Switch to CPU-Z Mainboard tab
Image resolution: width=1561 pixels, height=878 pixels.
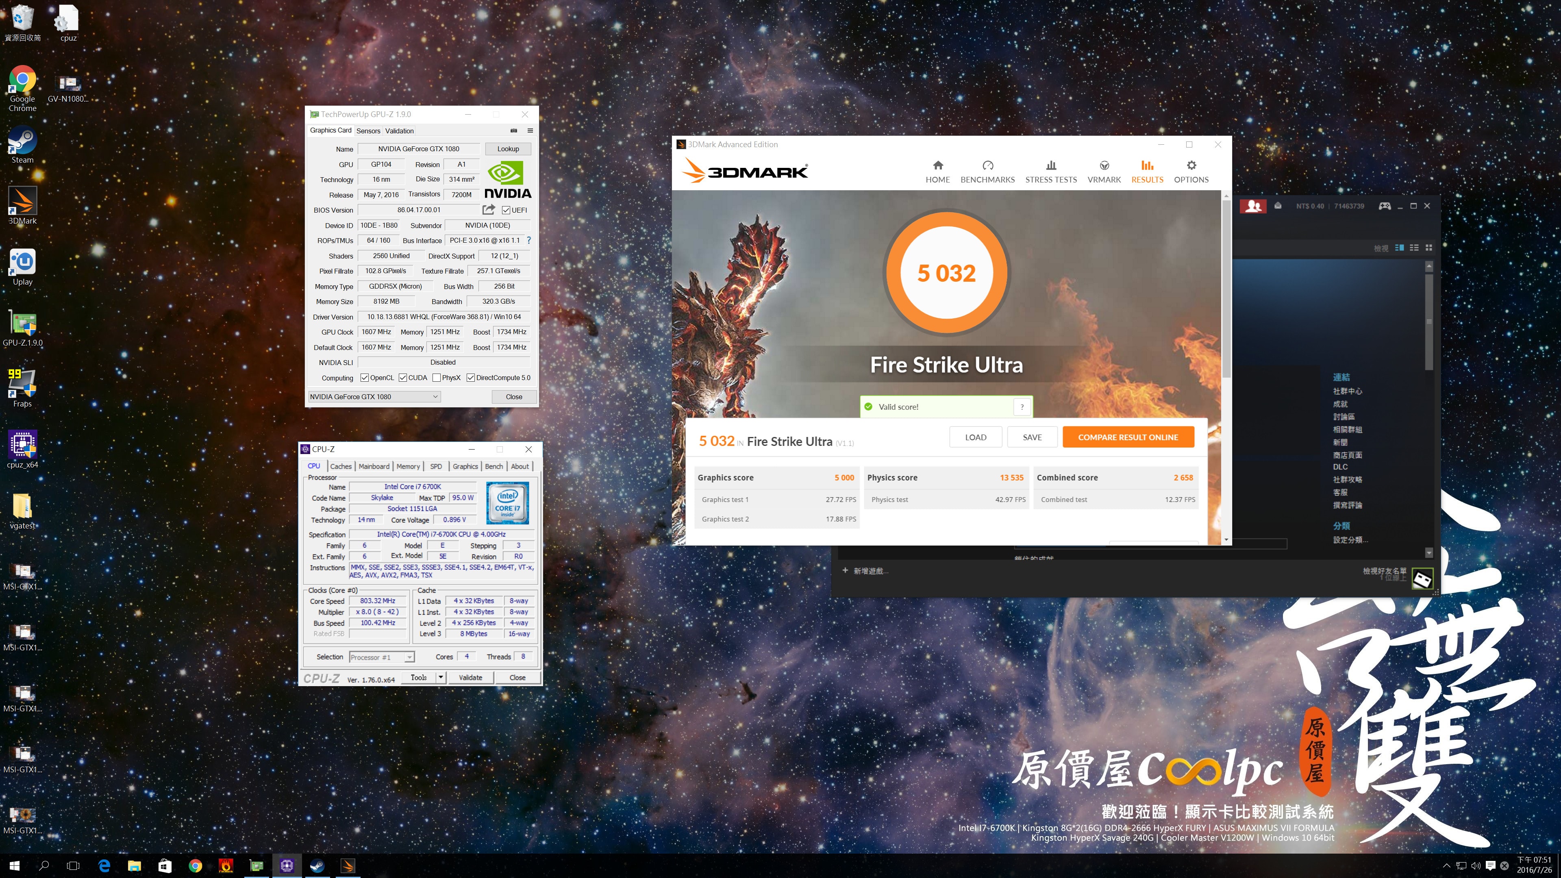point(374,467)
